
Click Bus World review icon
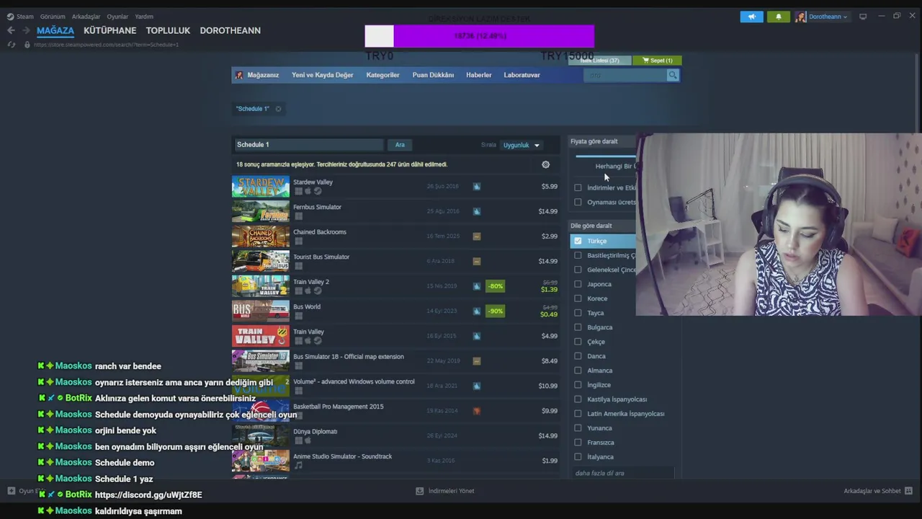[477, 311]
